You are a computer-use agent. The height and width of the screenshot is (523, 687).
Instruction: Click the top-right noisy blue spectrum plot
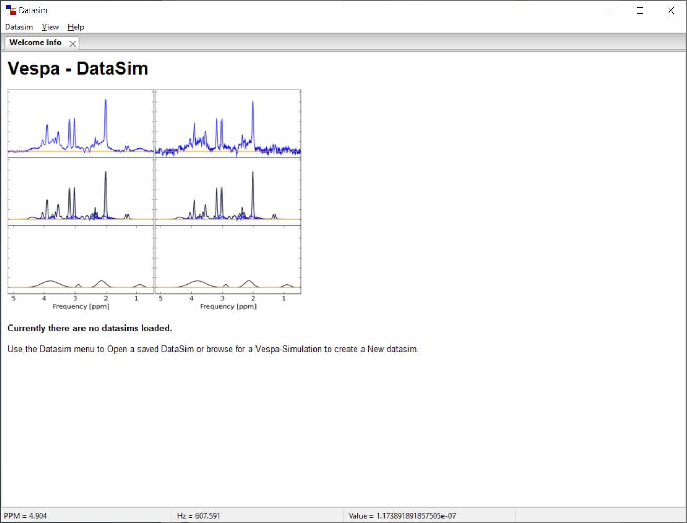(228, 123)
